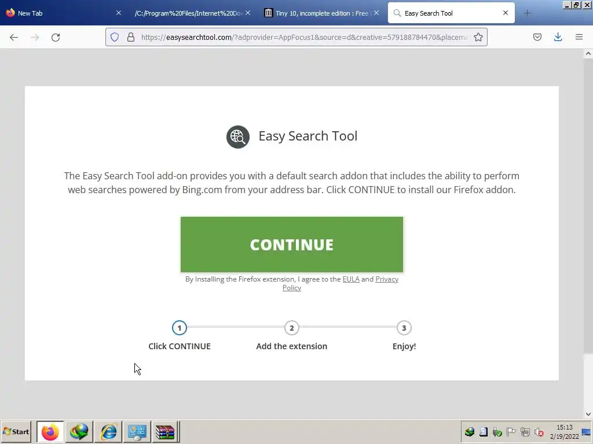Image resolution: width=593 pixels, height=444 pixels.
Task: Open the control panel taskbar icon
Action: tap(137, 431)
